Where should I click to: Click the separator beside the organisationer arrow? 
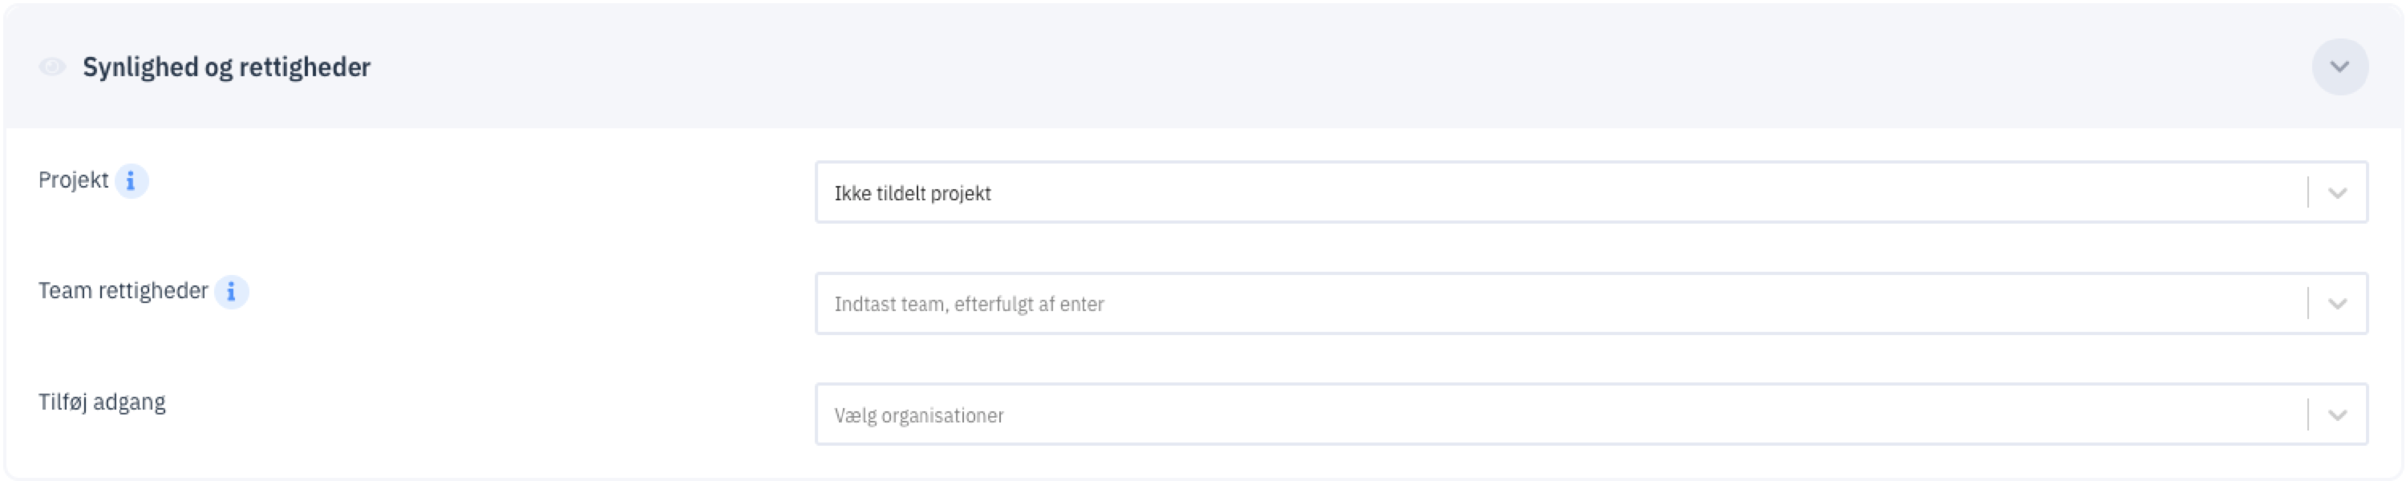pos(2308,414)
